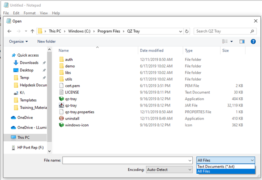Open the Organize dropdown menu
Screen dimensions: 262x180
coord(18,42)
